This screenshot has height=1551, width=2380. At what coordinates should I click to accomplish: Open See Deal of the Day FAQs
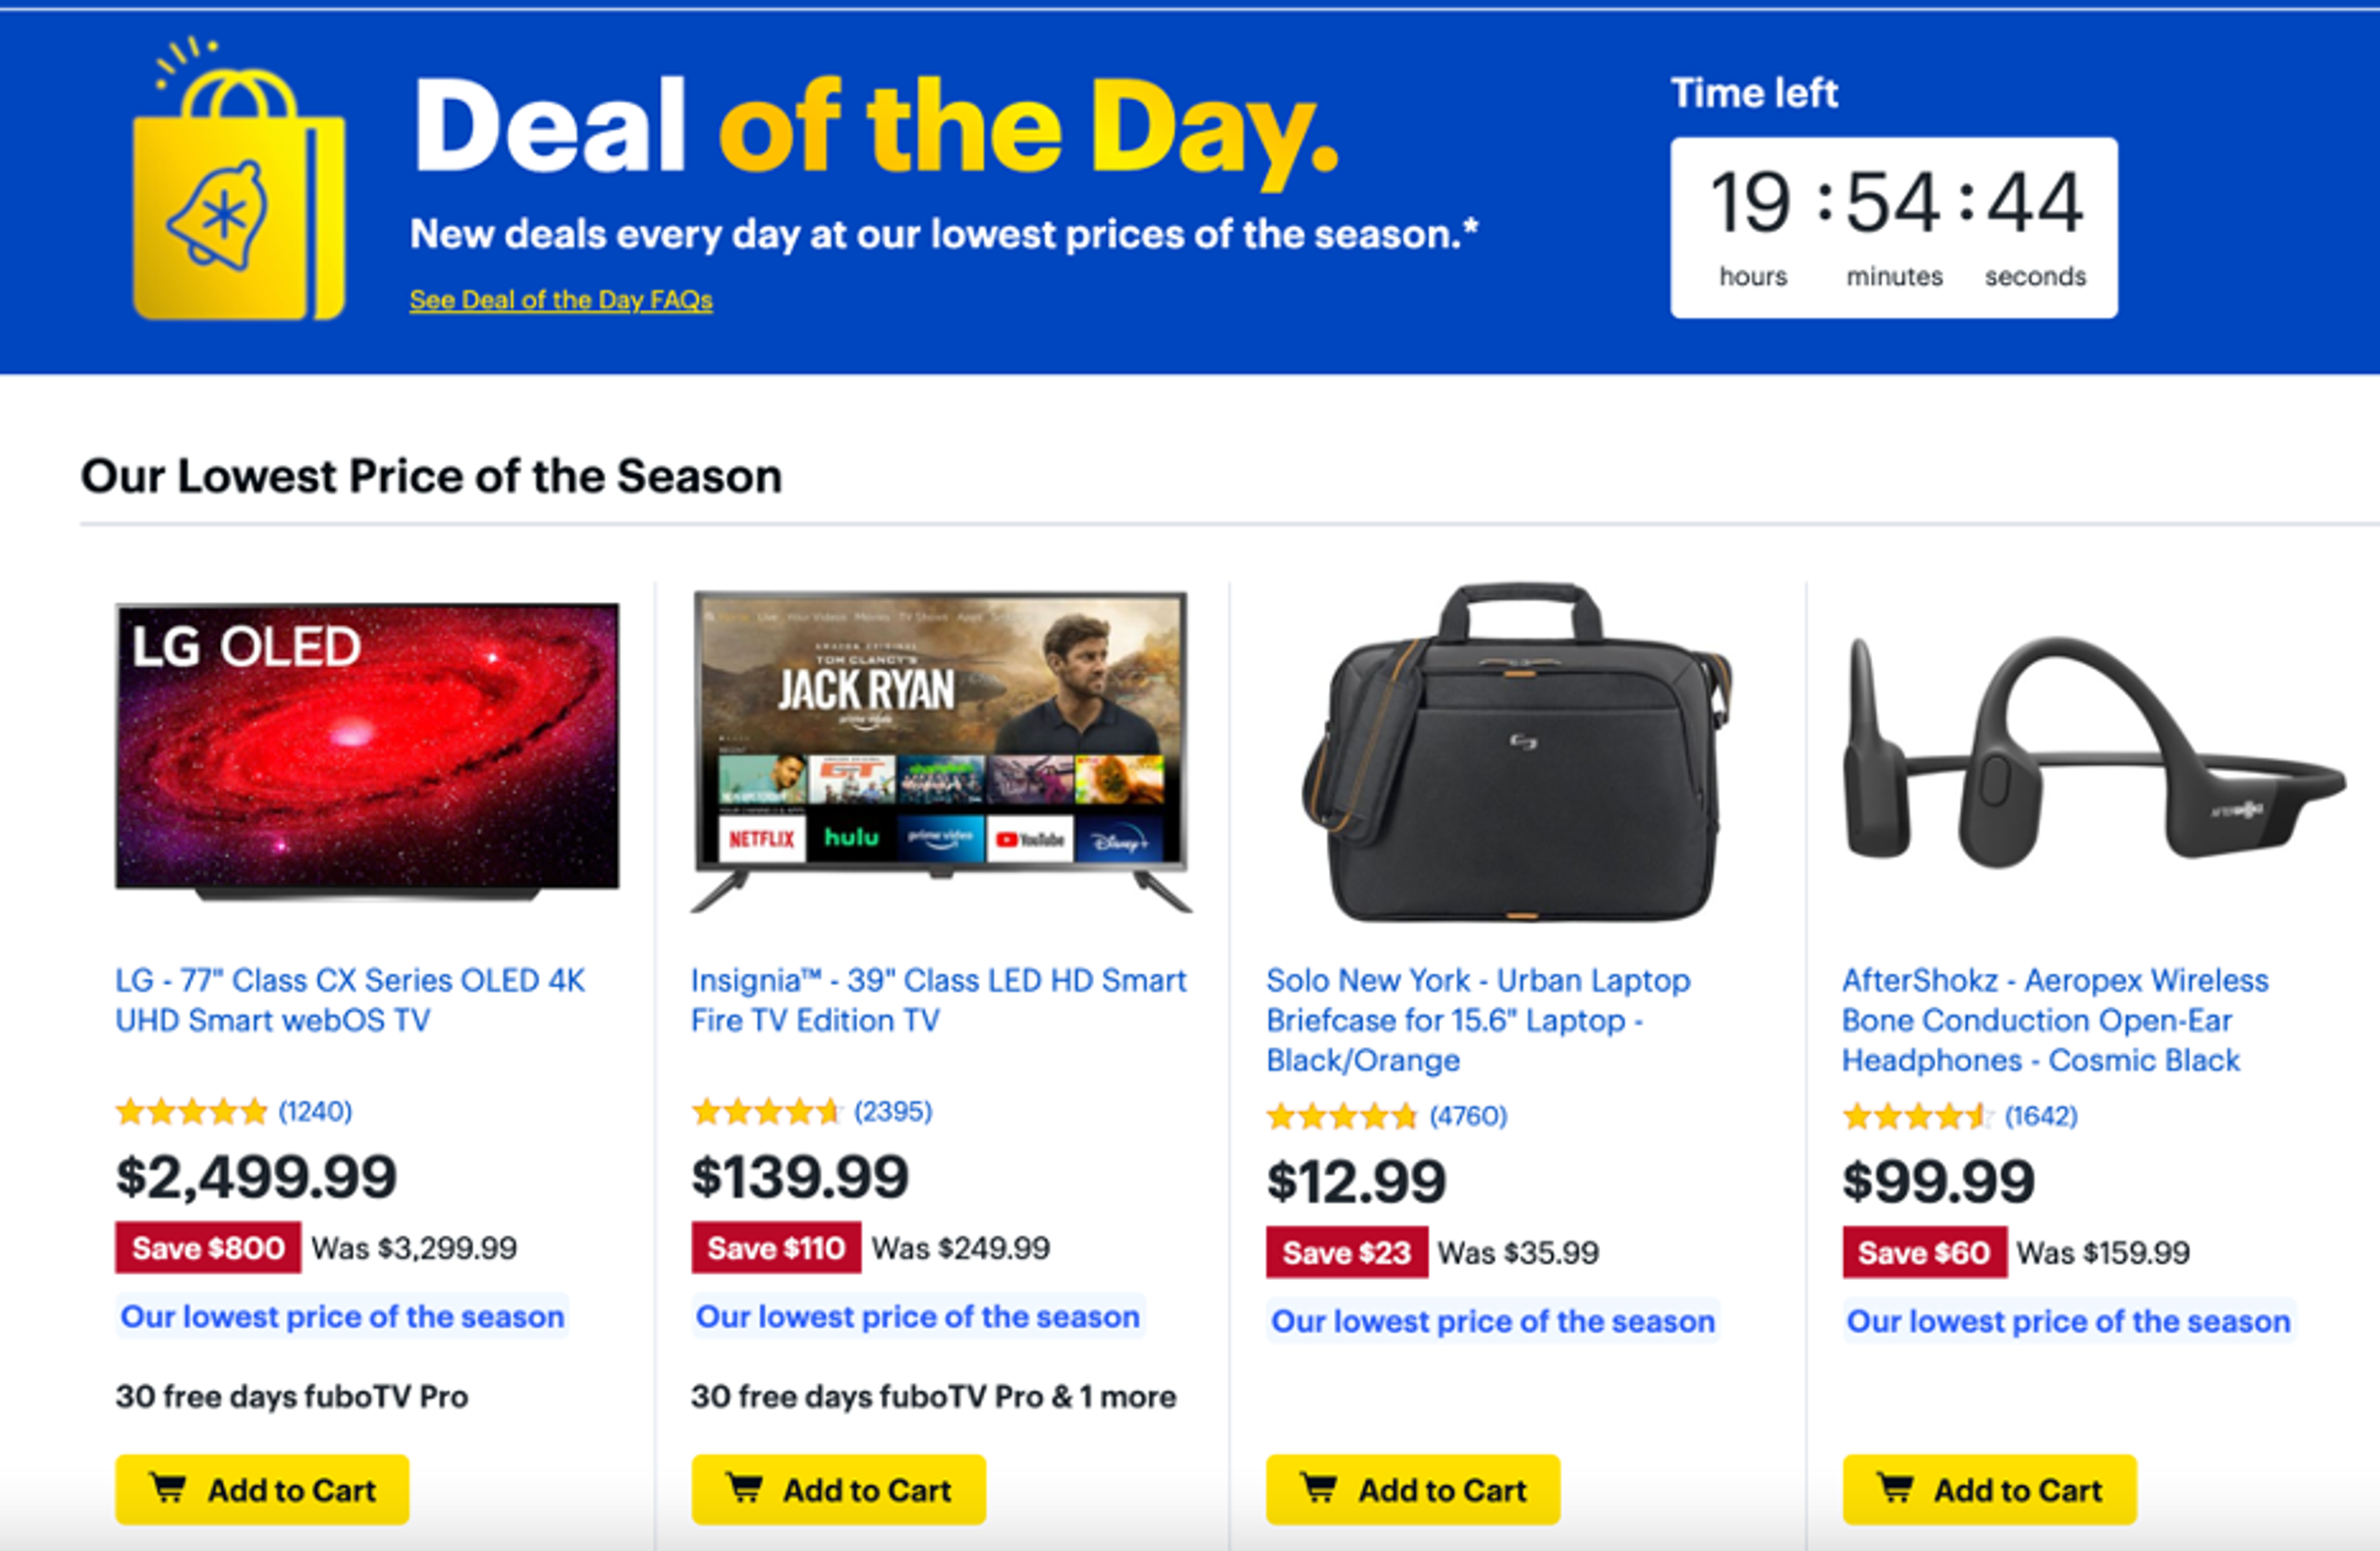(560, 299)
